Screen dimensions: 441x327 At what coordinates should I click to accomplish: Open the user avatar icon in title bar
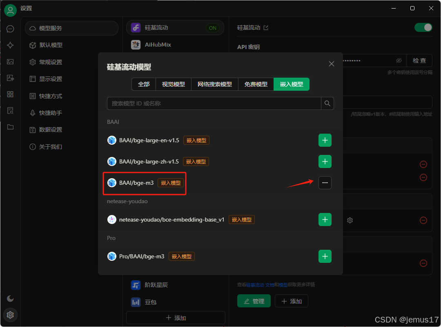point(10,10)
